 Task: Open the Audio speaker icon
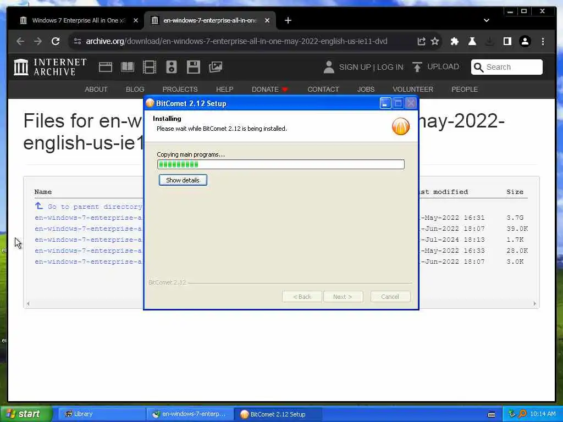[x=172, y=67]
